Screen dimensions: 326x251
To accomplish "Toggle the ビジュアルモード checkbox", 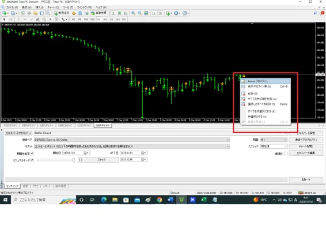I will [x=32, y=160].
